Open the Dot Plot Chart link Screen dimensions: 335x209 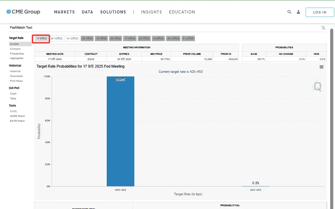tap(13, 93)
